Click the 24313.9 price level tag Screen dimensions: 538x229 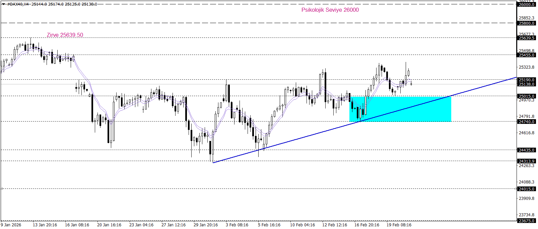(526, 161)
